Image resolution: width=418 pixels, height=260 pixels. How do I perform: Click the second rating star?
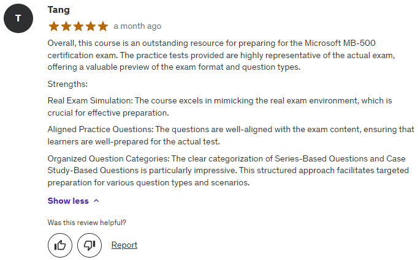[66, 26]
